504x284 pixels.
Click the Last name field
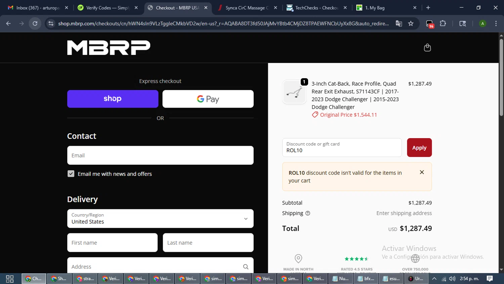(208, 243)
